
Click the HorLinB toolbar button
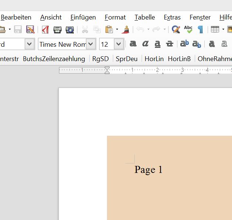pyautogui.click(x=179, y=59)
